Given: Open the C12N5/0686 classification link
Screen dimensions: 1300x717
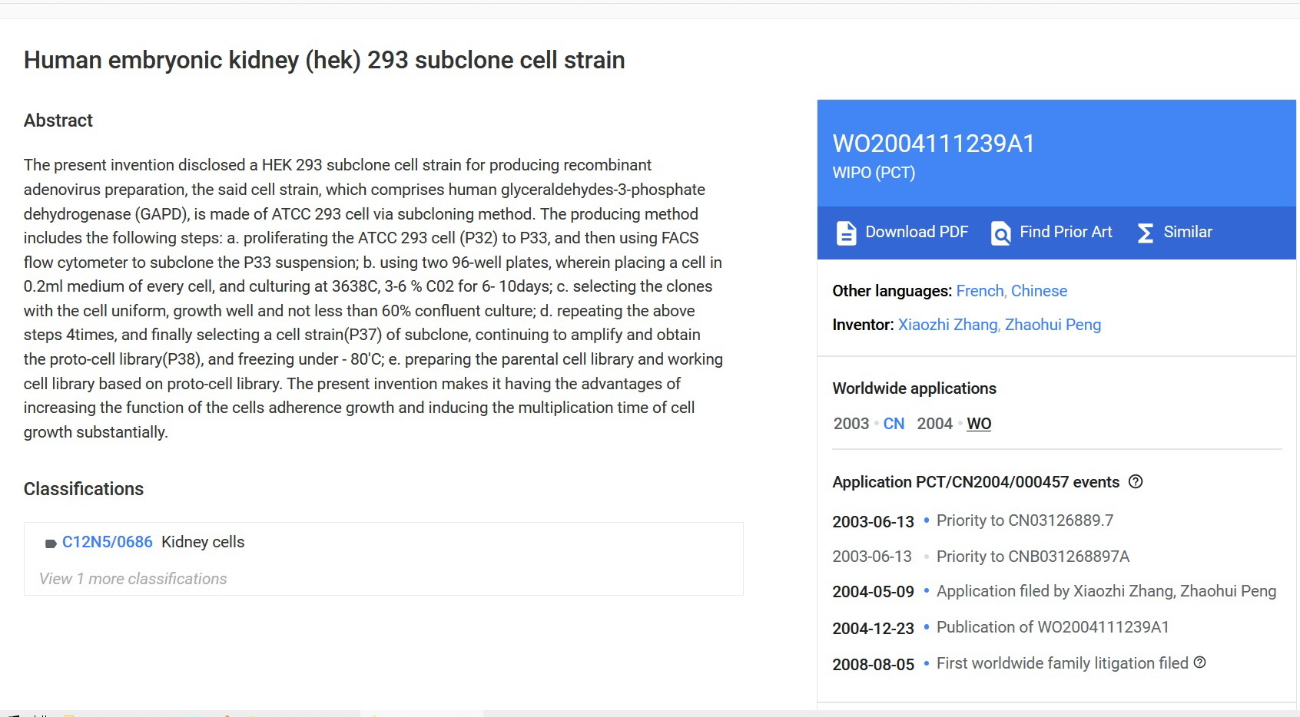Looking at the screenshot, I should coord(108,542).
